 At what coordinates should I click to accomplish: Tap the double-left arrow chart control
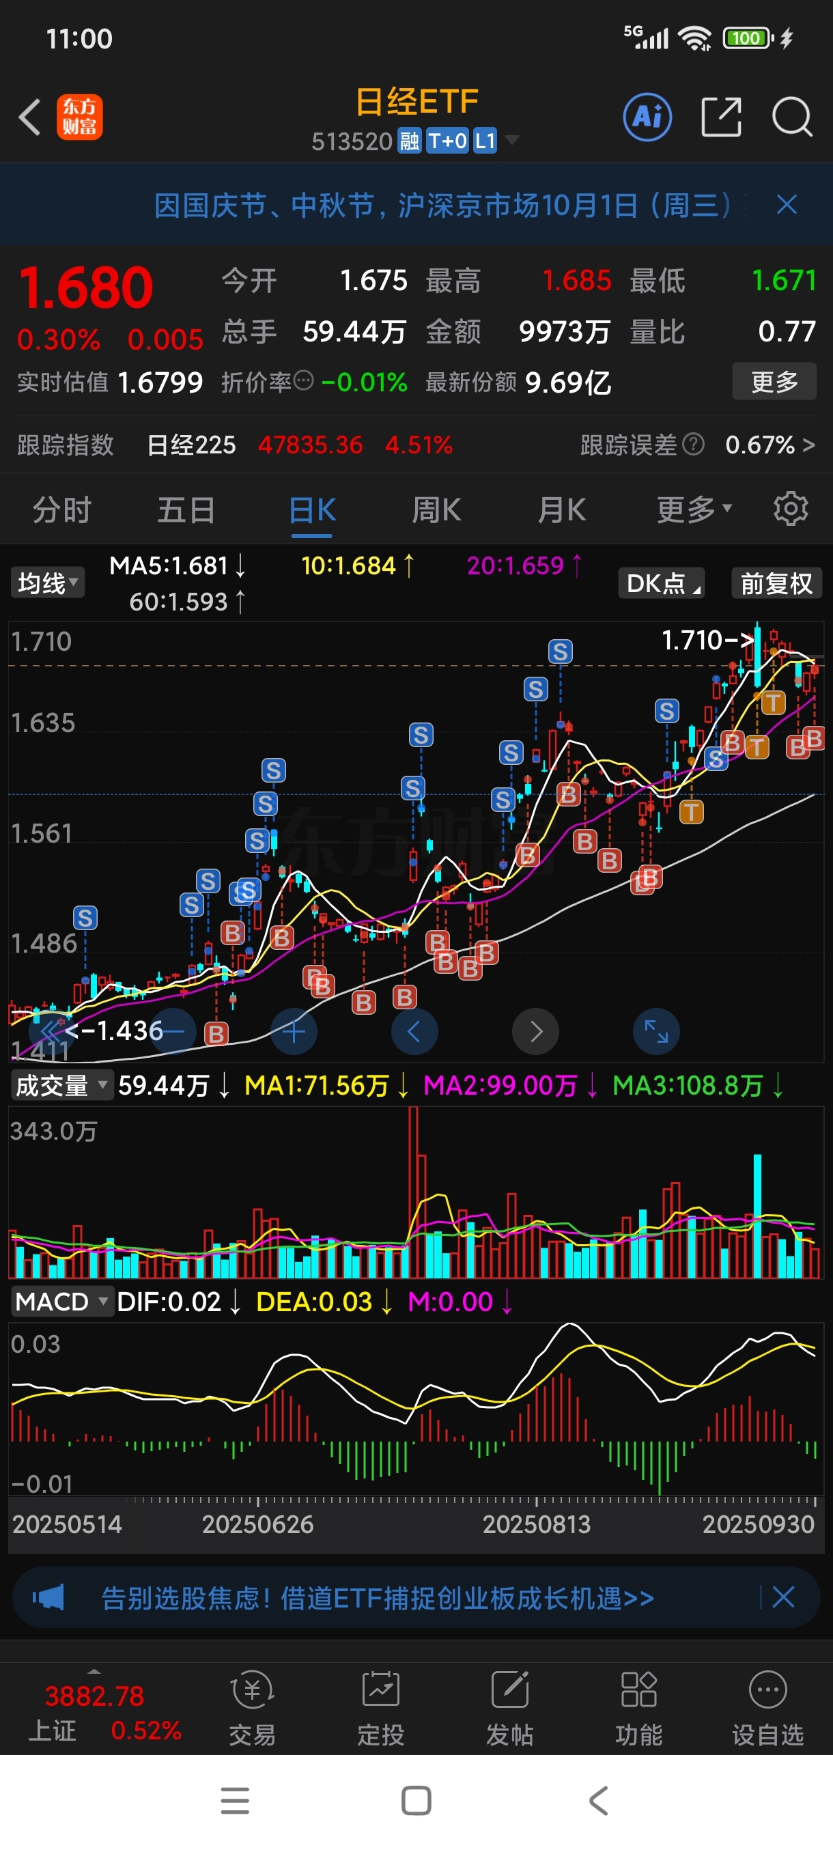coord(51,1031)
